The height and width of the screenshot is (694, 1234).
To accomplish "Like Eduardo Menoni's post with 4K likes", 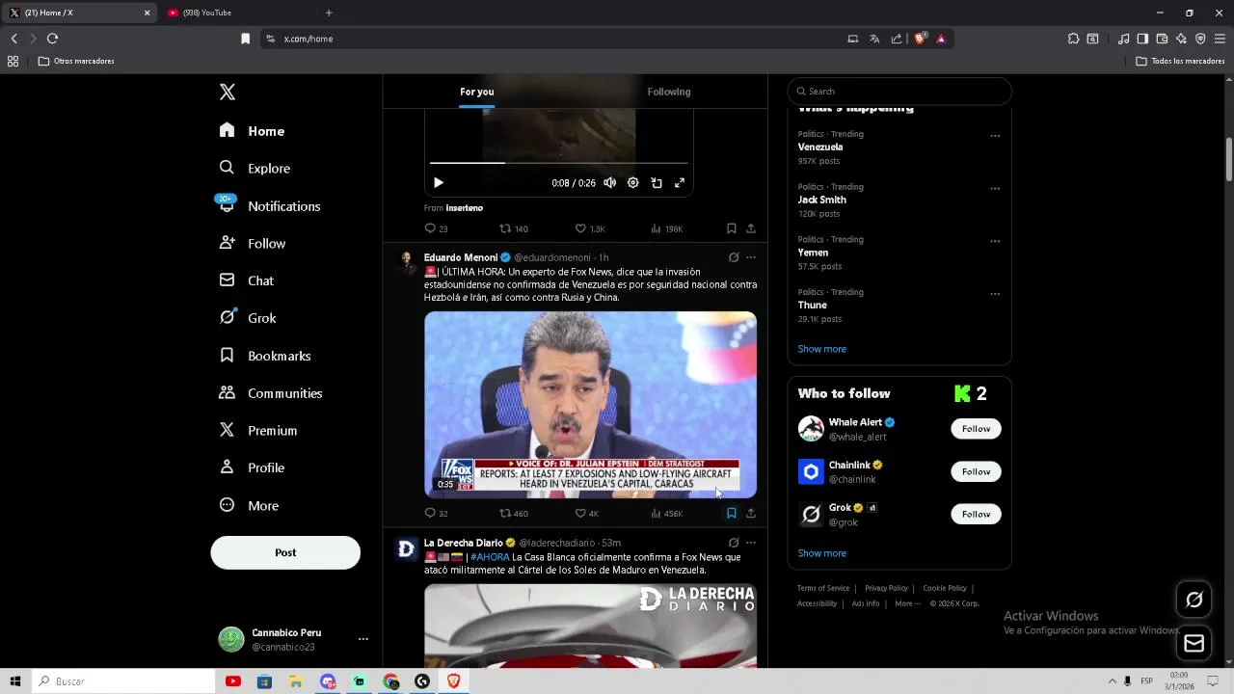I will (x=587, y=514).
